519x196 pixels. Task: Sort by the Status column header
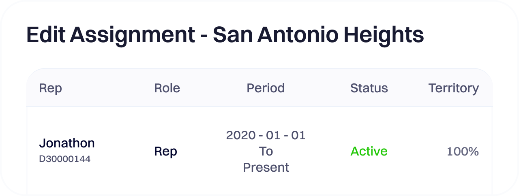click(369, 88)
